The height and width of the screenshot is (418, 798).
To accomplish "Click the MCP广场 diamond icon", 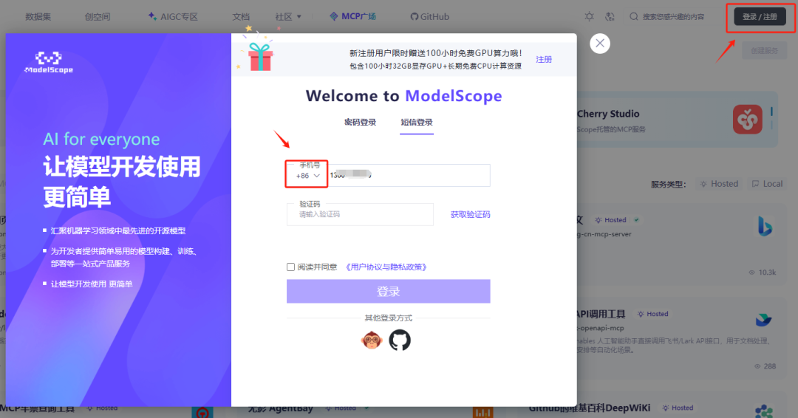I will 334,17.
